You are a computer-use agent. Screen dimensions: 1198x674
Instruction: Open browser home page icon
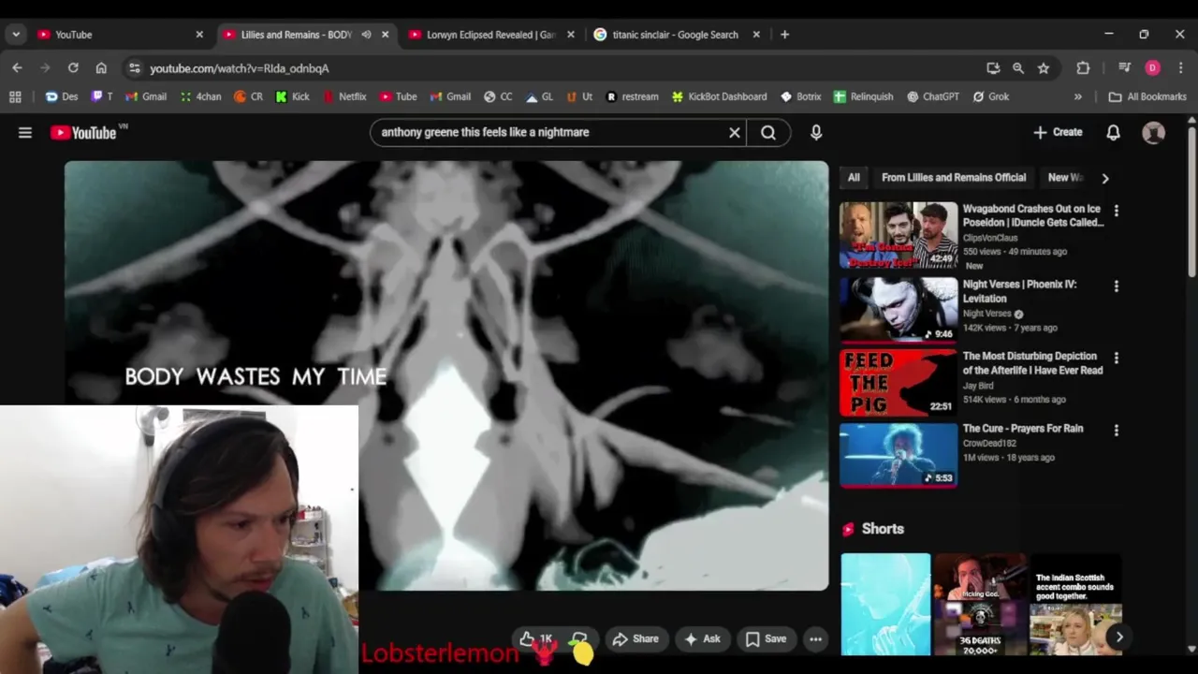[x=101, y=68]
